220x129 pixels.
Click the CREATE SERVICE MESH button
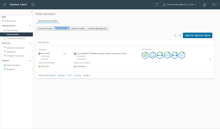[197, 36]
